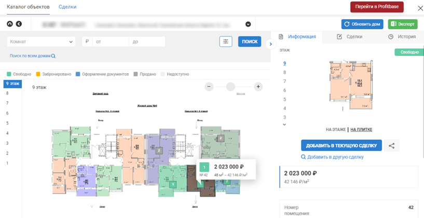Click the price 'до' input field
This screenshot has height=218, width=424.
click(147, 42)
